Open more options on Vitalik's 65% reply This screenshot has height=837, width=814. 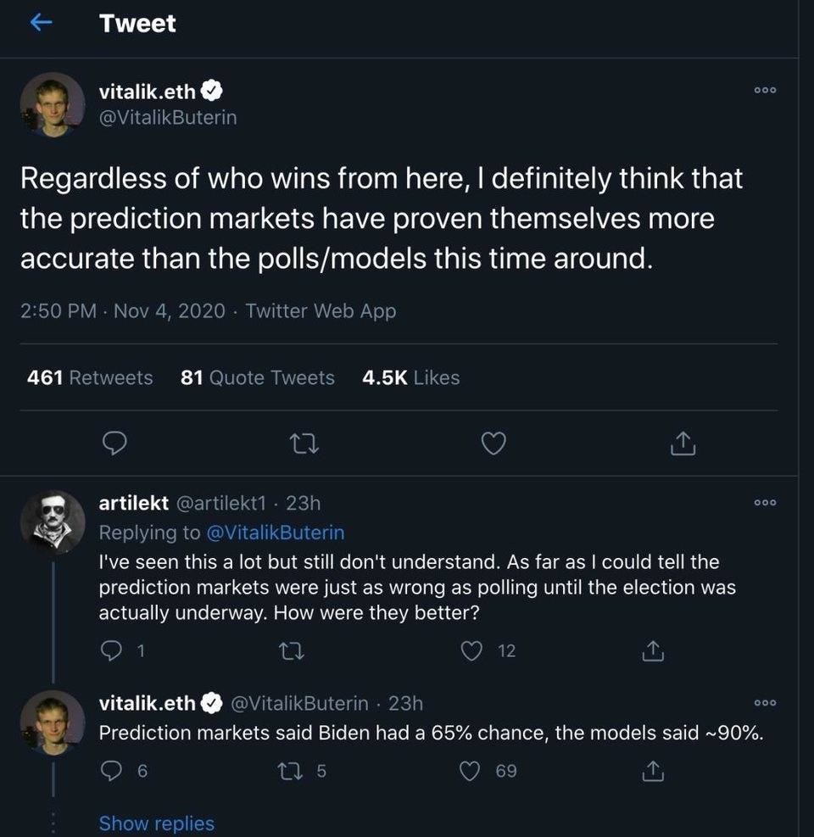coord(765,703)
